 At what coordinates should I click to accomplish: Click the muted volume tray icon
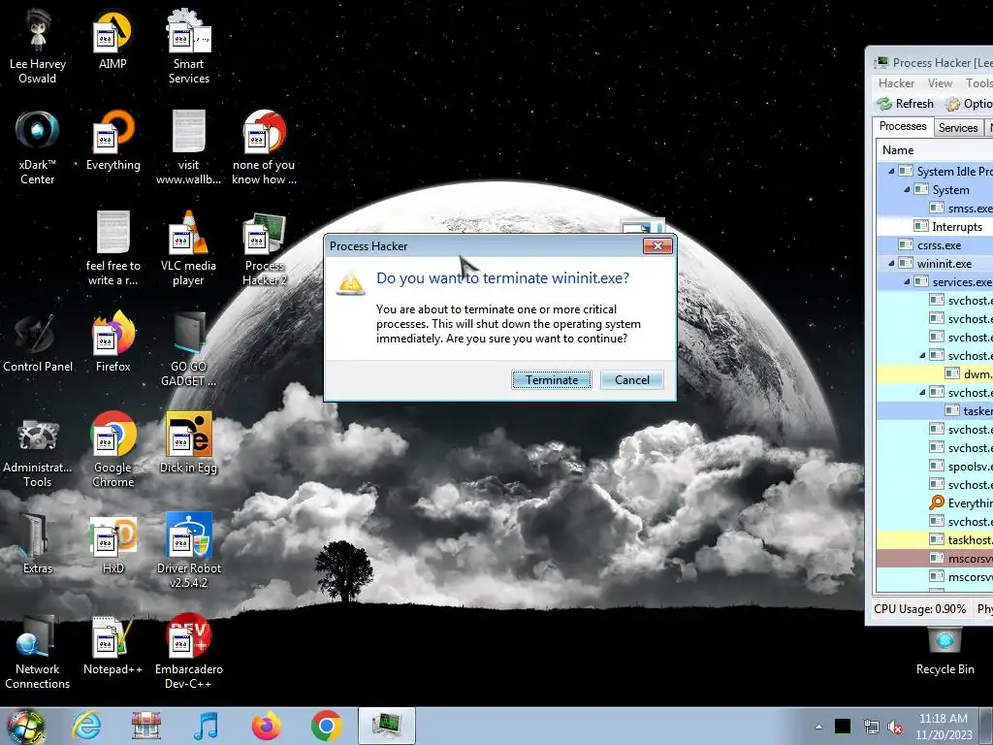point(895,728)
